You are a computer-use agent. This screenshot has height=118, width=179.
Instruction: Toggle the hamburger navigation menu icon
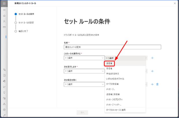pyautogui.click(x=4, y=10)
